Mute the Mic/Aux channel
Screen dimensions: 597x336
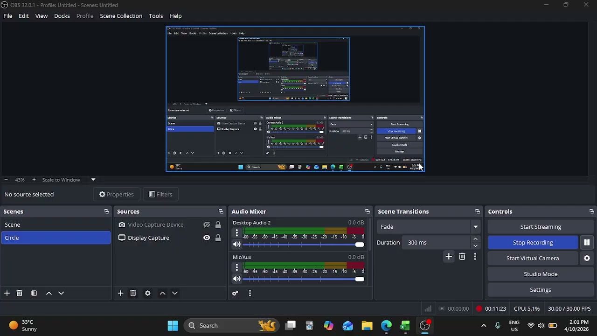236,279
